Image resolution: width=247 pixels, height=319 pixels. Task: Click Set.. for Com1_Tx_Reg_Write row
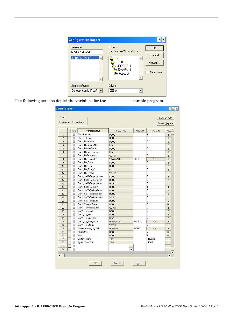155,222
